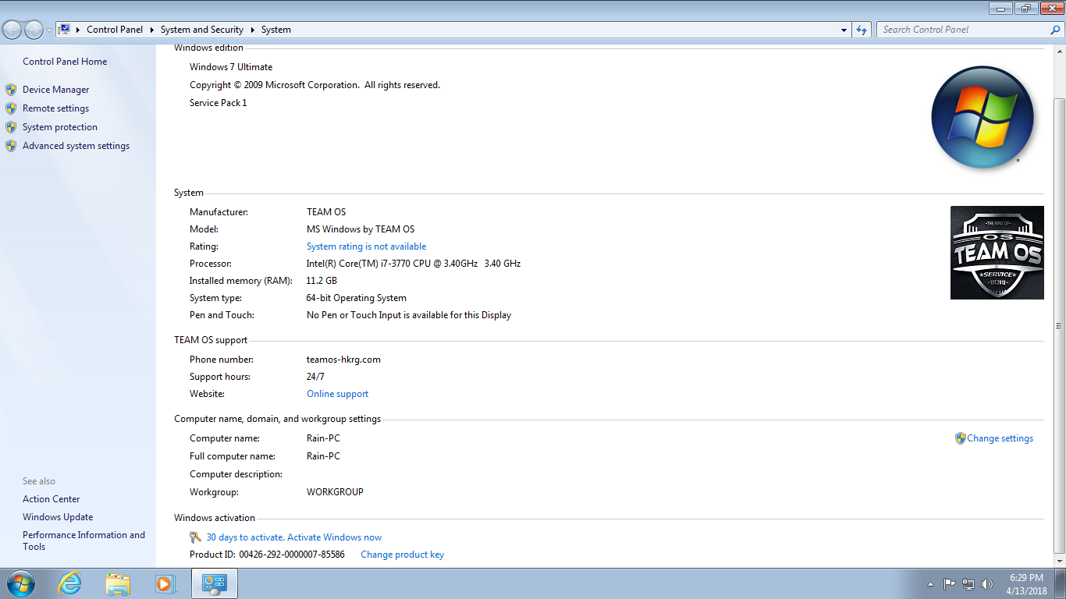
Task: Open the Start menu orb
Action: click(20, 583)
